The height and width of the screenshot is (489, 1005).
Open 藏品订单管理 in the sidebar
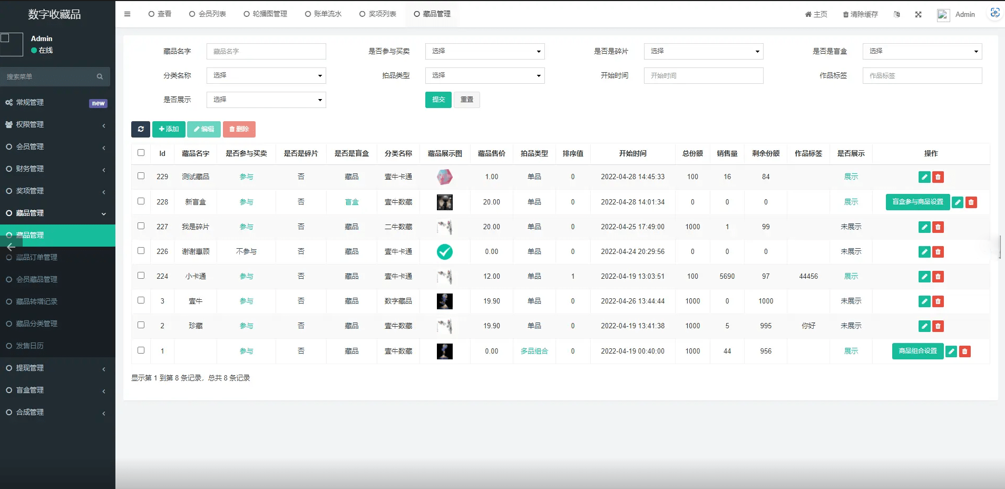(37, 257)
